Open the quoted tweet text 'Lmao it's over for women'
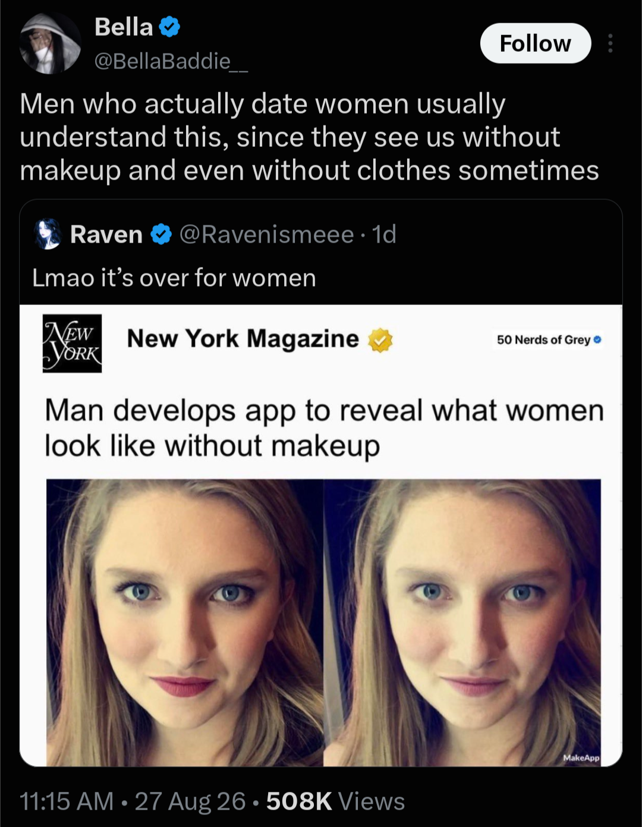This screenshot has width=642, height=827. pos(174,278)
